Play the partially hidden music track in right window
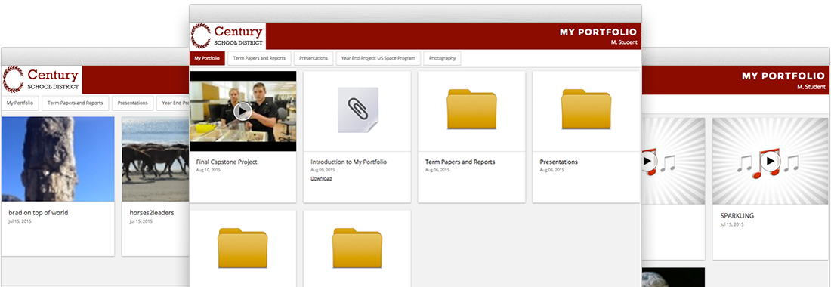 (x=647, y=161)
